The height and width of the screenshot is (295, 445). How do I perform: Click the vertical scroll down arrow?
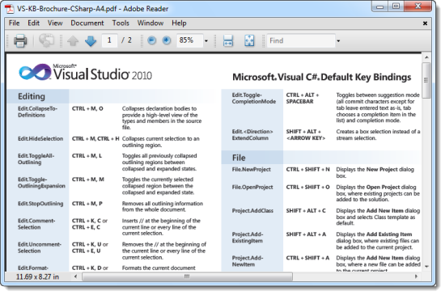pos(426,267)
